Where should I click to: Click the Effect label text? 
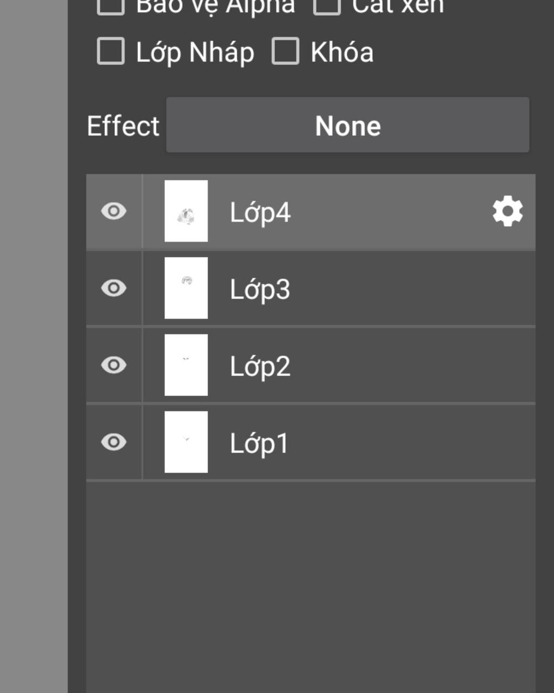[123, 126]
